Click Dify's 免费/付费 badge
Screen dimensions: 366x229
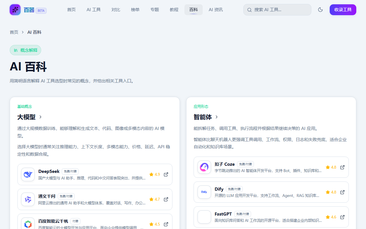click(234, 189)
